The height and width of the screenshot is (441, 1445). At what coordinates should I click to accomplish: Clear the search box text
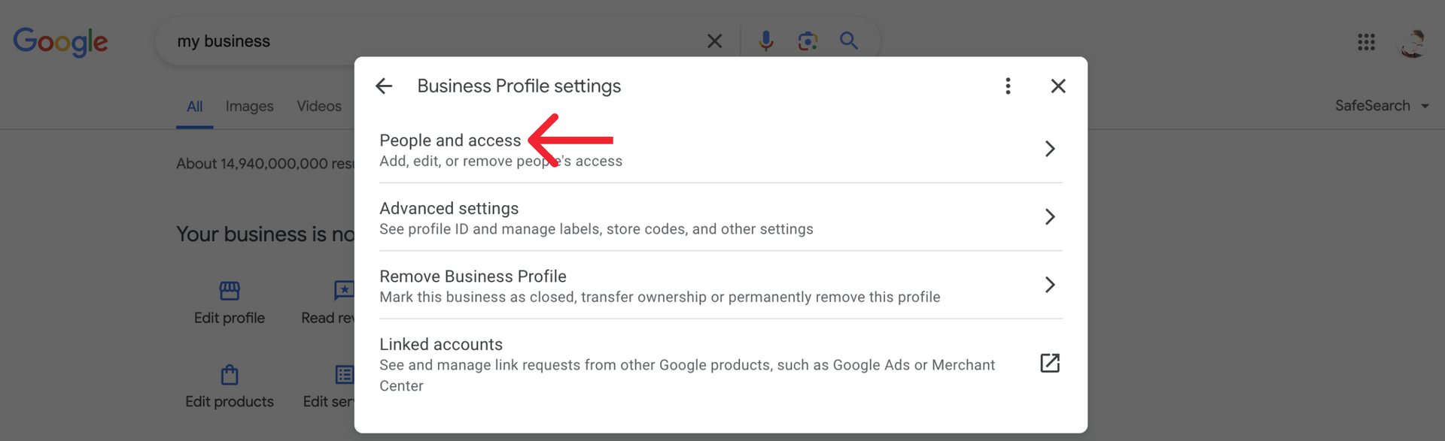click(x=714, y=41)
